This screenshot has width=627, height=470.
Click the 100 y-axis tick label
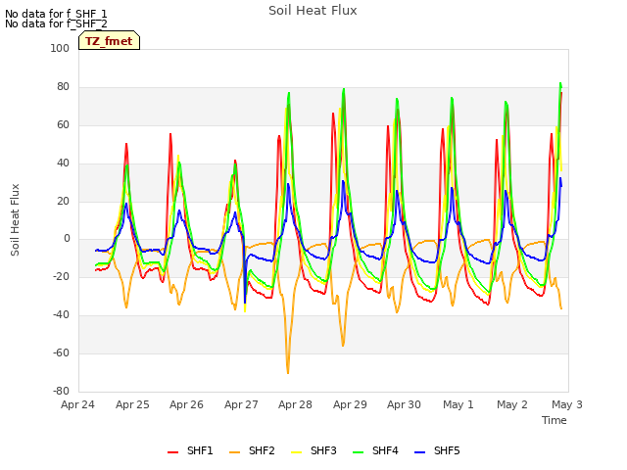[x=60, y=49]
